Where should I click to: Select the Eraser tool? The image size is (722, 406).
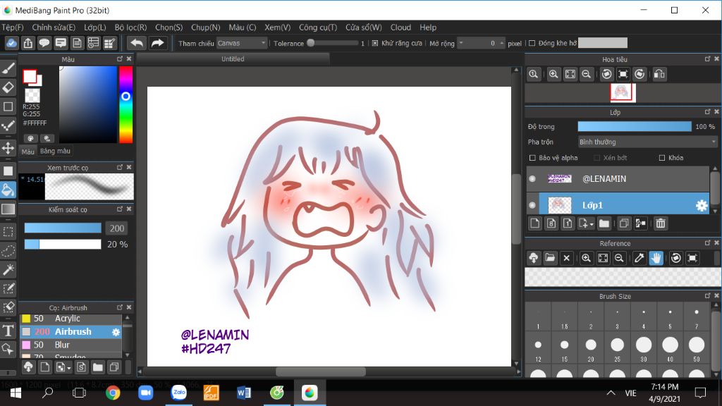click(x=8, y=87)
